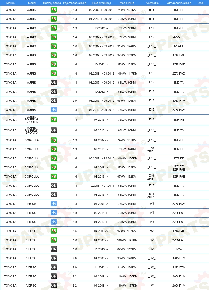Click the petrol icon in the AURIS 1.8 2ZR-FAE row
Viewport: 209px width, 290px height.
[x=53, y=73]
